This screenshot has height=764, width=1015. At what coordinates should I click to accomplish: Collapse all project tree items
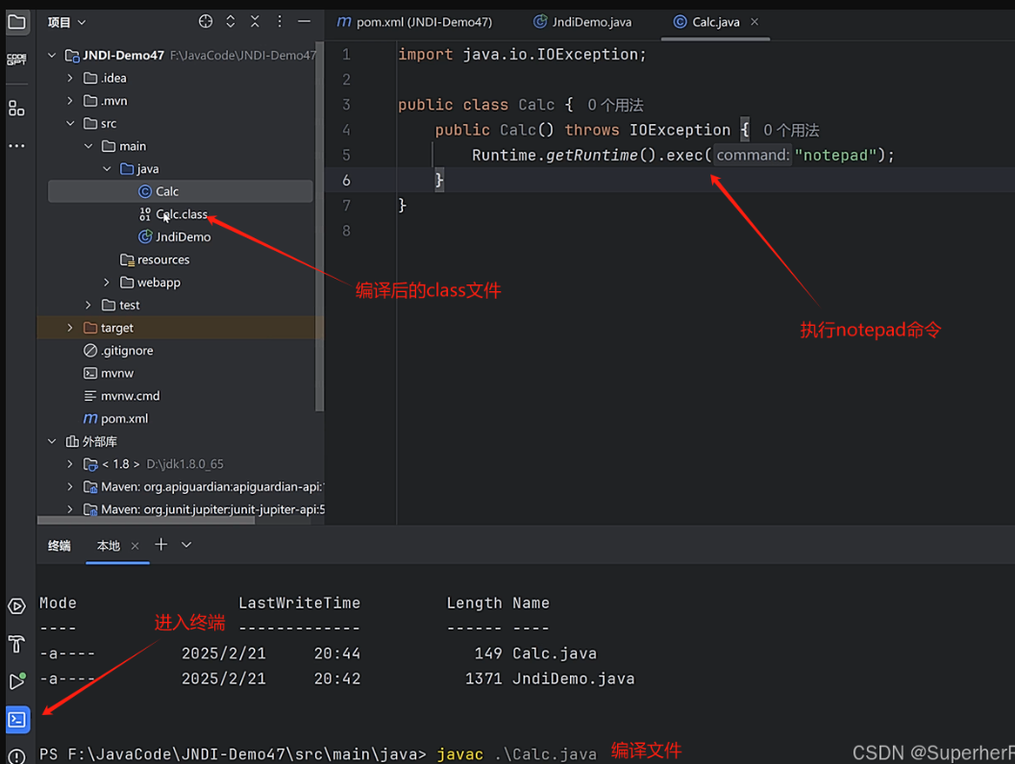click(255, 21)
